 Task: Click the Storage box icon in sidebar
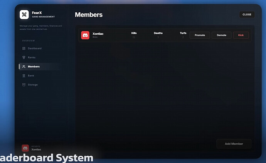tap(24, 85)
